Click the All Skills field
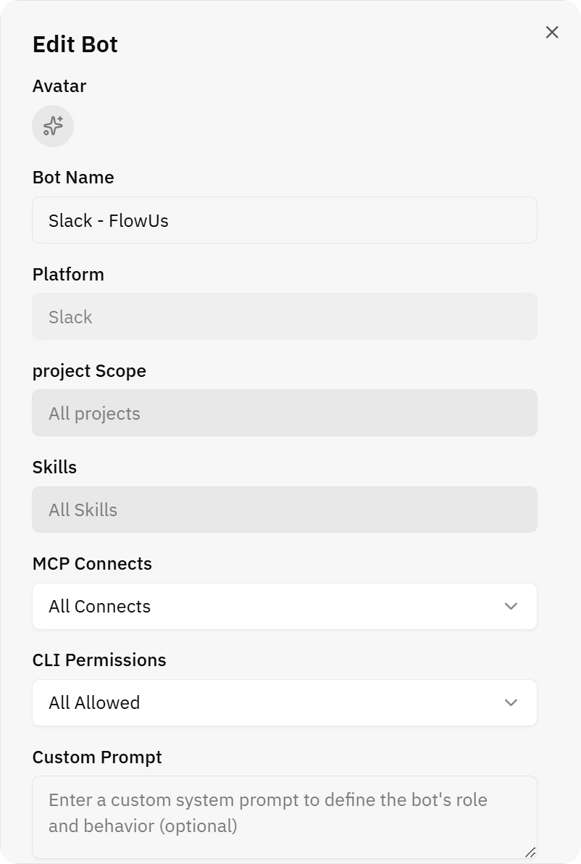Viewport: 581px width, 864px height. click(x=284, y=510)
